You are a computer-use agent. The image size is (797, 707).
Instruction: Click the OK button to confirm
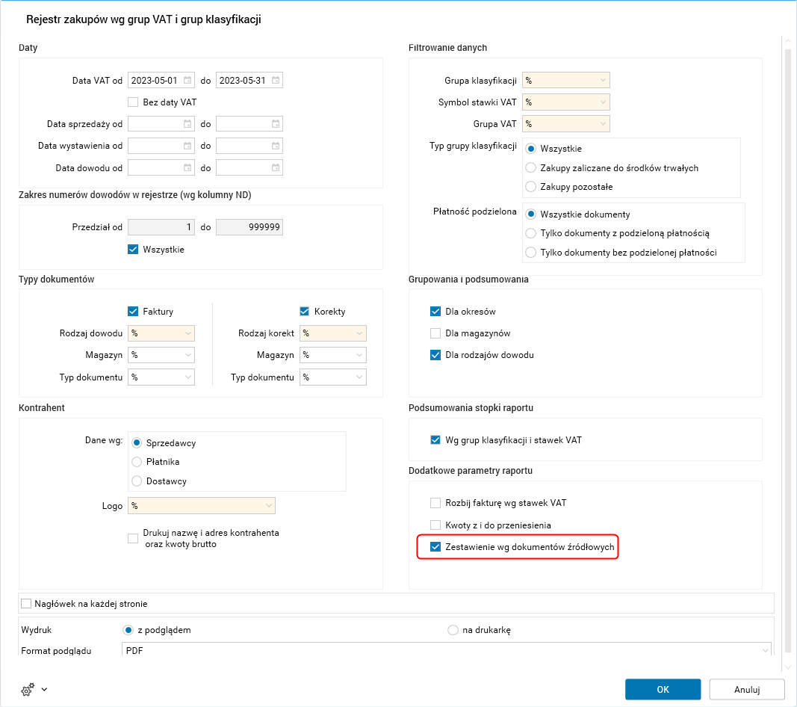(x=663, y=689)
